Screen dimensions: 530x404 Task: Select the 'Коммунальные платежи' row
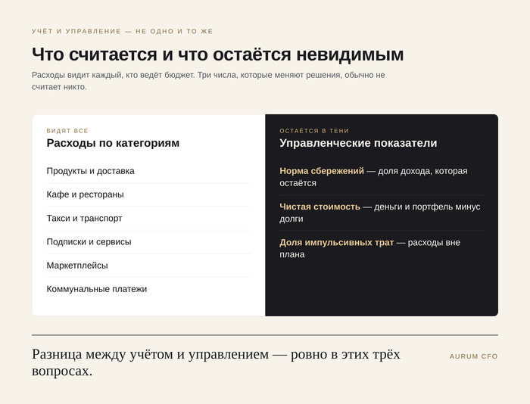pos(148,289)
